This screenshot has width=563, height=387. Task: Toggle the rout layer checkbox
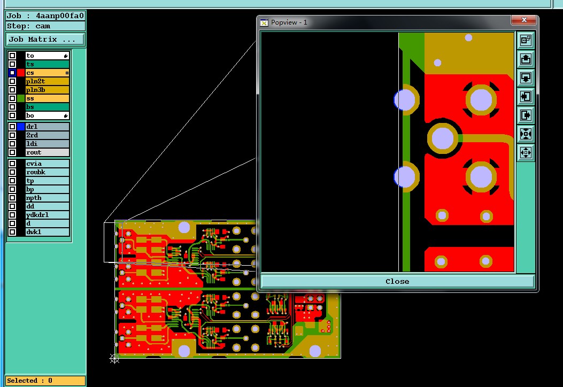tap(12, 152)
